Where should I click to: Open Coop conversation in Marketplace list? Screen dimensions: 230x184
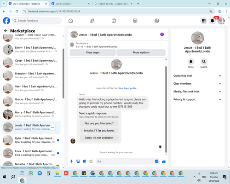point(31,63)
